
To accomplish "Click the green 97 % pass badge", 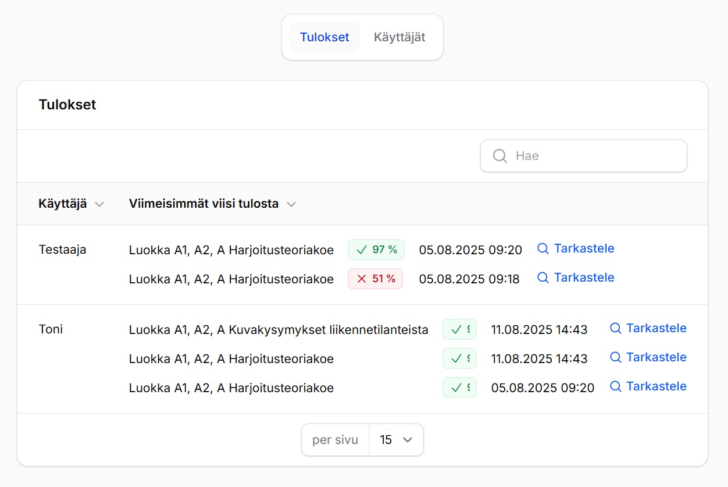I will 376,250.
